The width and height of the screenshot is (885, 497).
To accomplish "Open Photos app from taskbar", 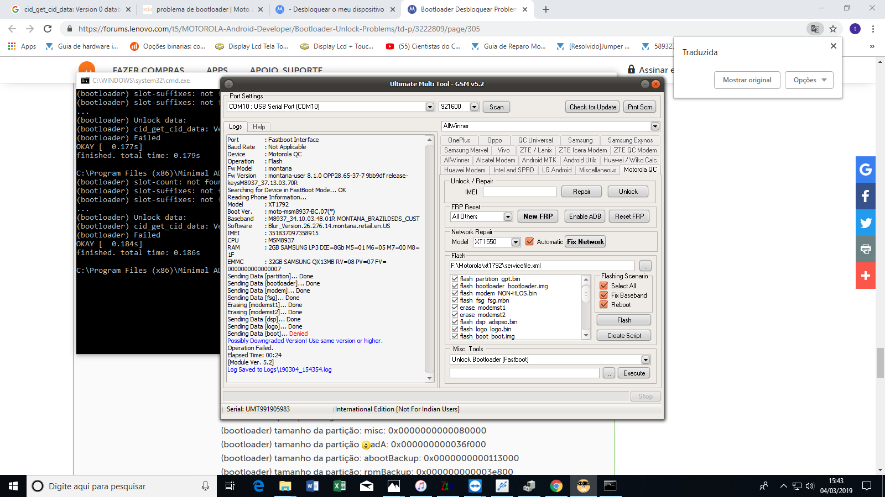I will tap(394, 486).
